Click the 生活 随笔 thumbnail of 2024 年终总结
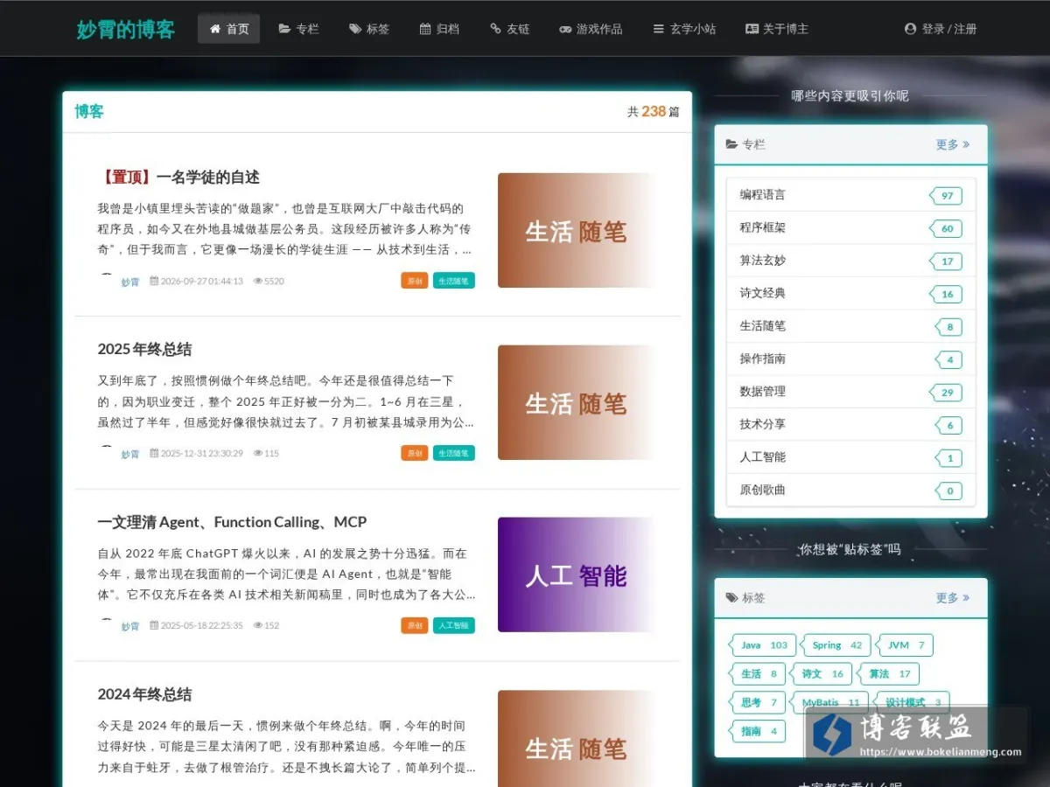 [576, 739]
